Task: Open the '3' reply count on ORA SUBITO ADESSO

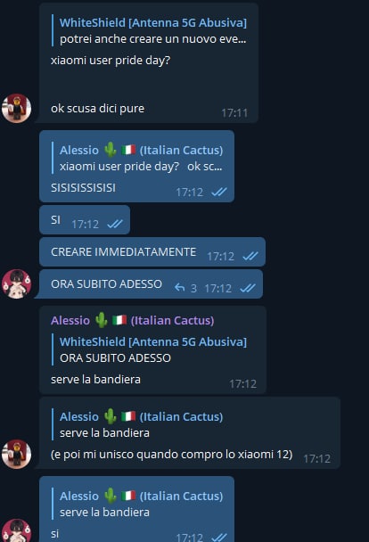Action: (193, 288)
